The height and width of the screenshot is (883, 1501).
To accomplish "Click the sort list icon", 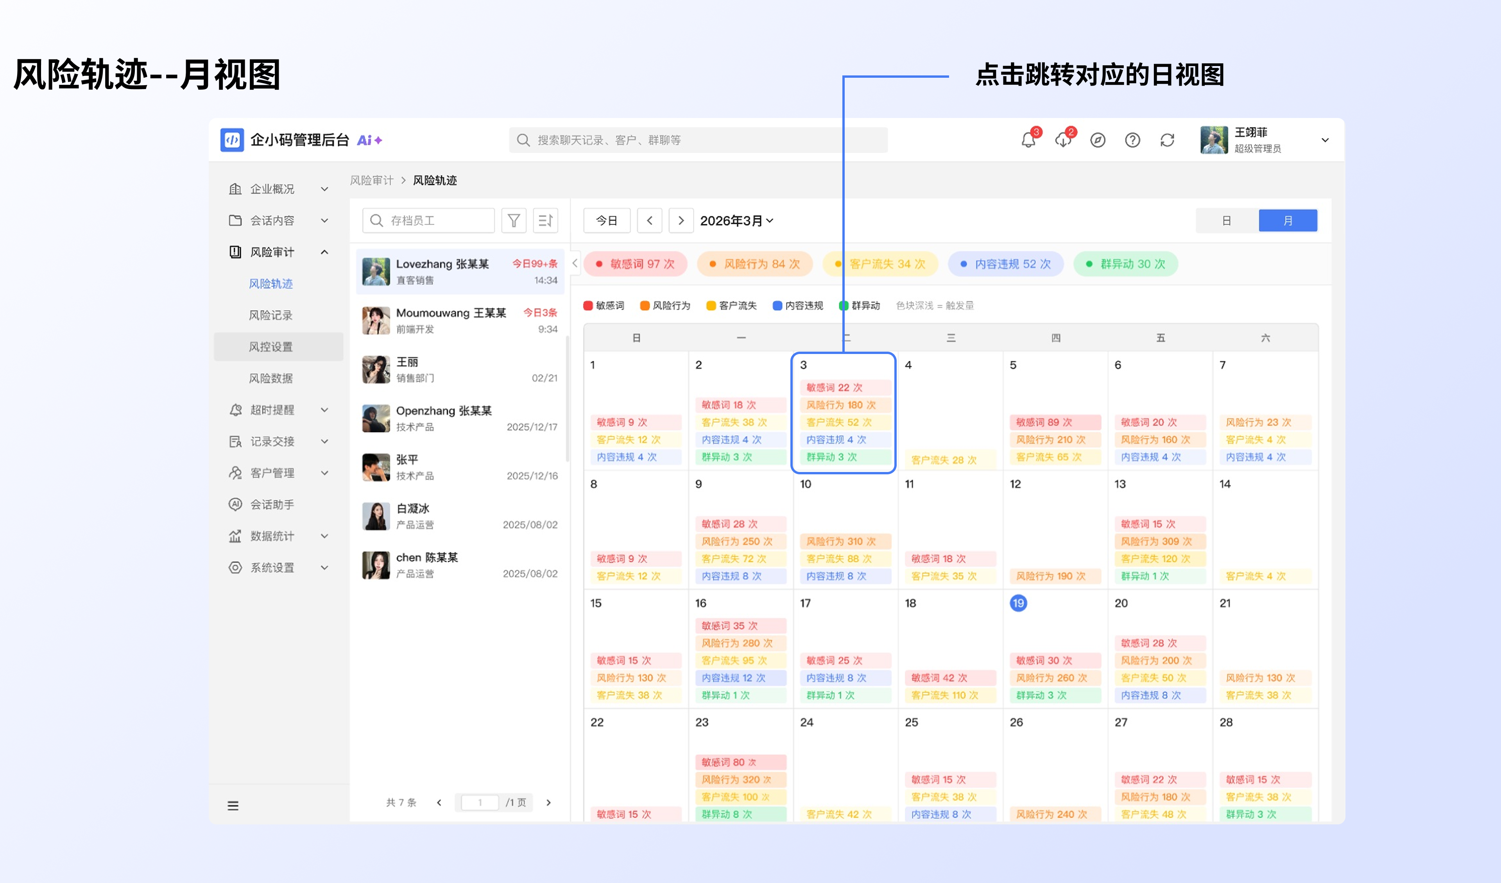I will pos(546,220).
